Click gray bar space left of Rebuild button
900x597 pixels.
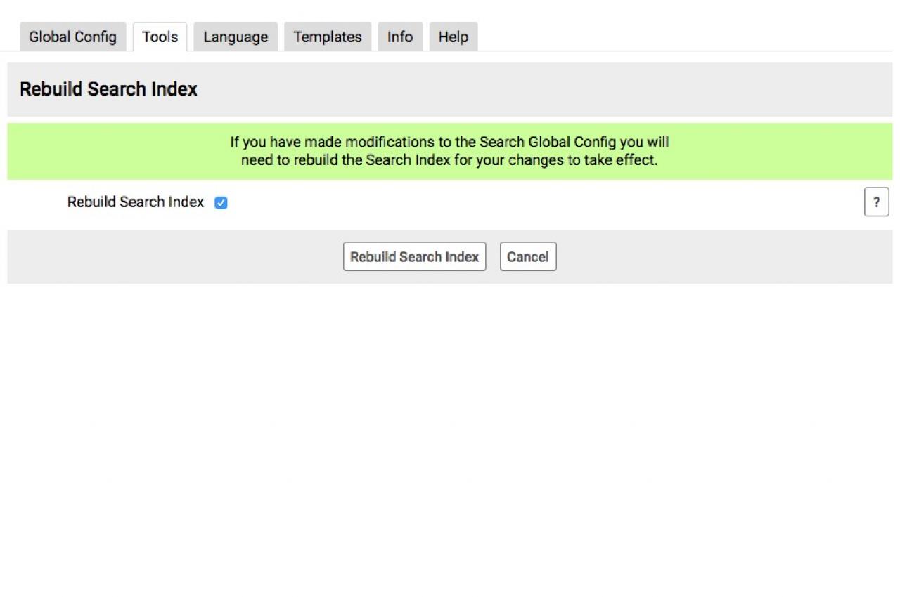point(176,257)
